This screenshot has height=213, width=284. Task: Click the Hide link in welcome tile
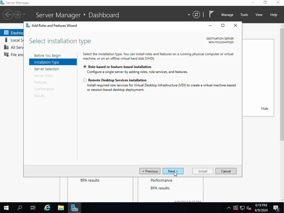[x=265, y=109]
